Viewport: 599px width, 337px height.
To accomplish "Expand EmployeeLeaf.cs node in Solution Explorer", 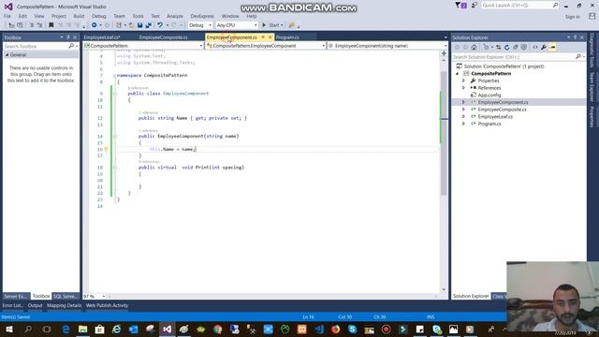I will (464, 116).
